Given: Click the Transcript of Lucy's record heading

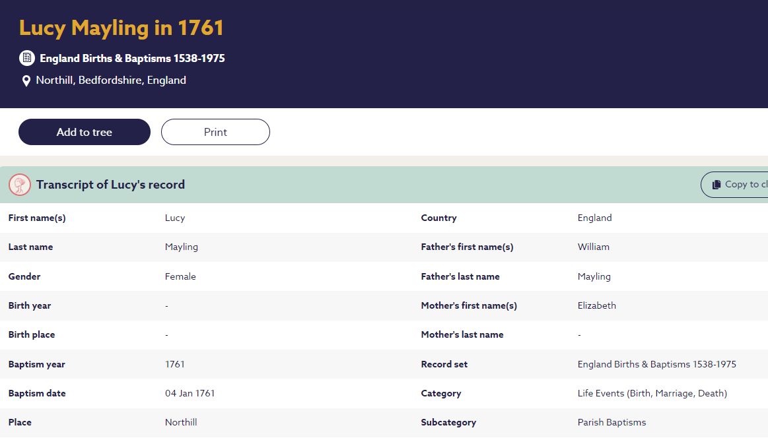Looking at the screenshot, I should click(x=110, y=185).
